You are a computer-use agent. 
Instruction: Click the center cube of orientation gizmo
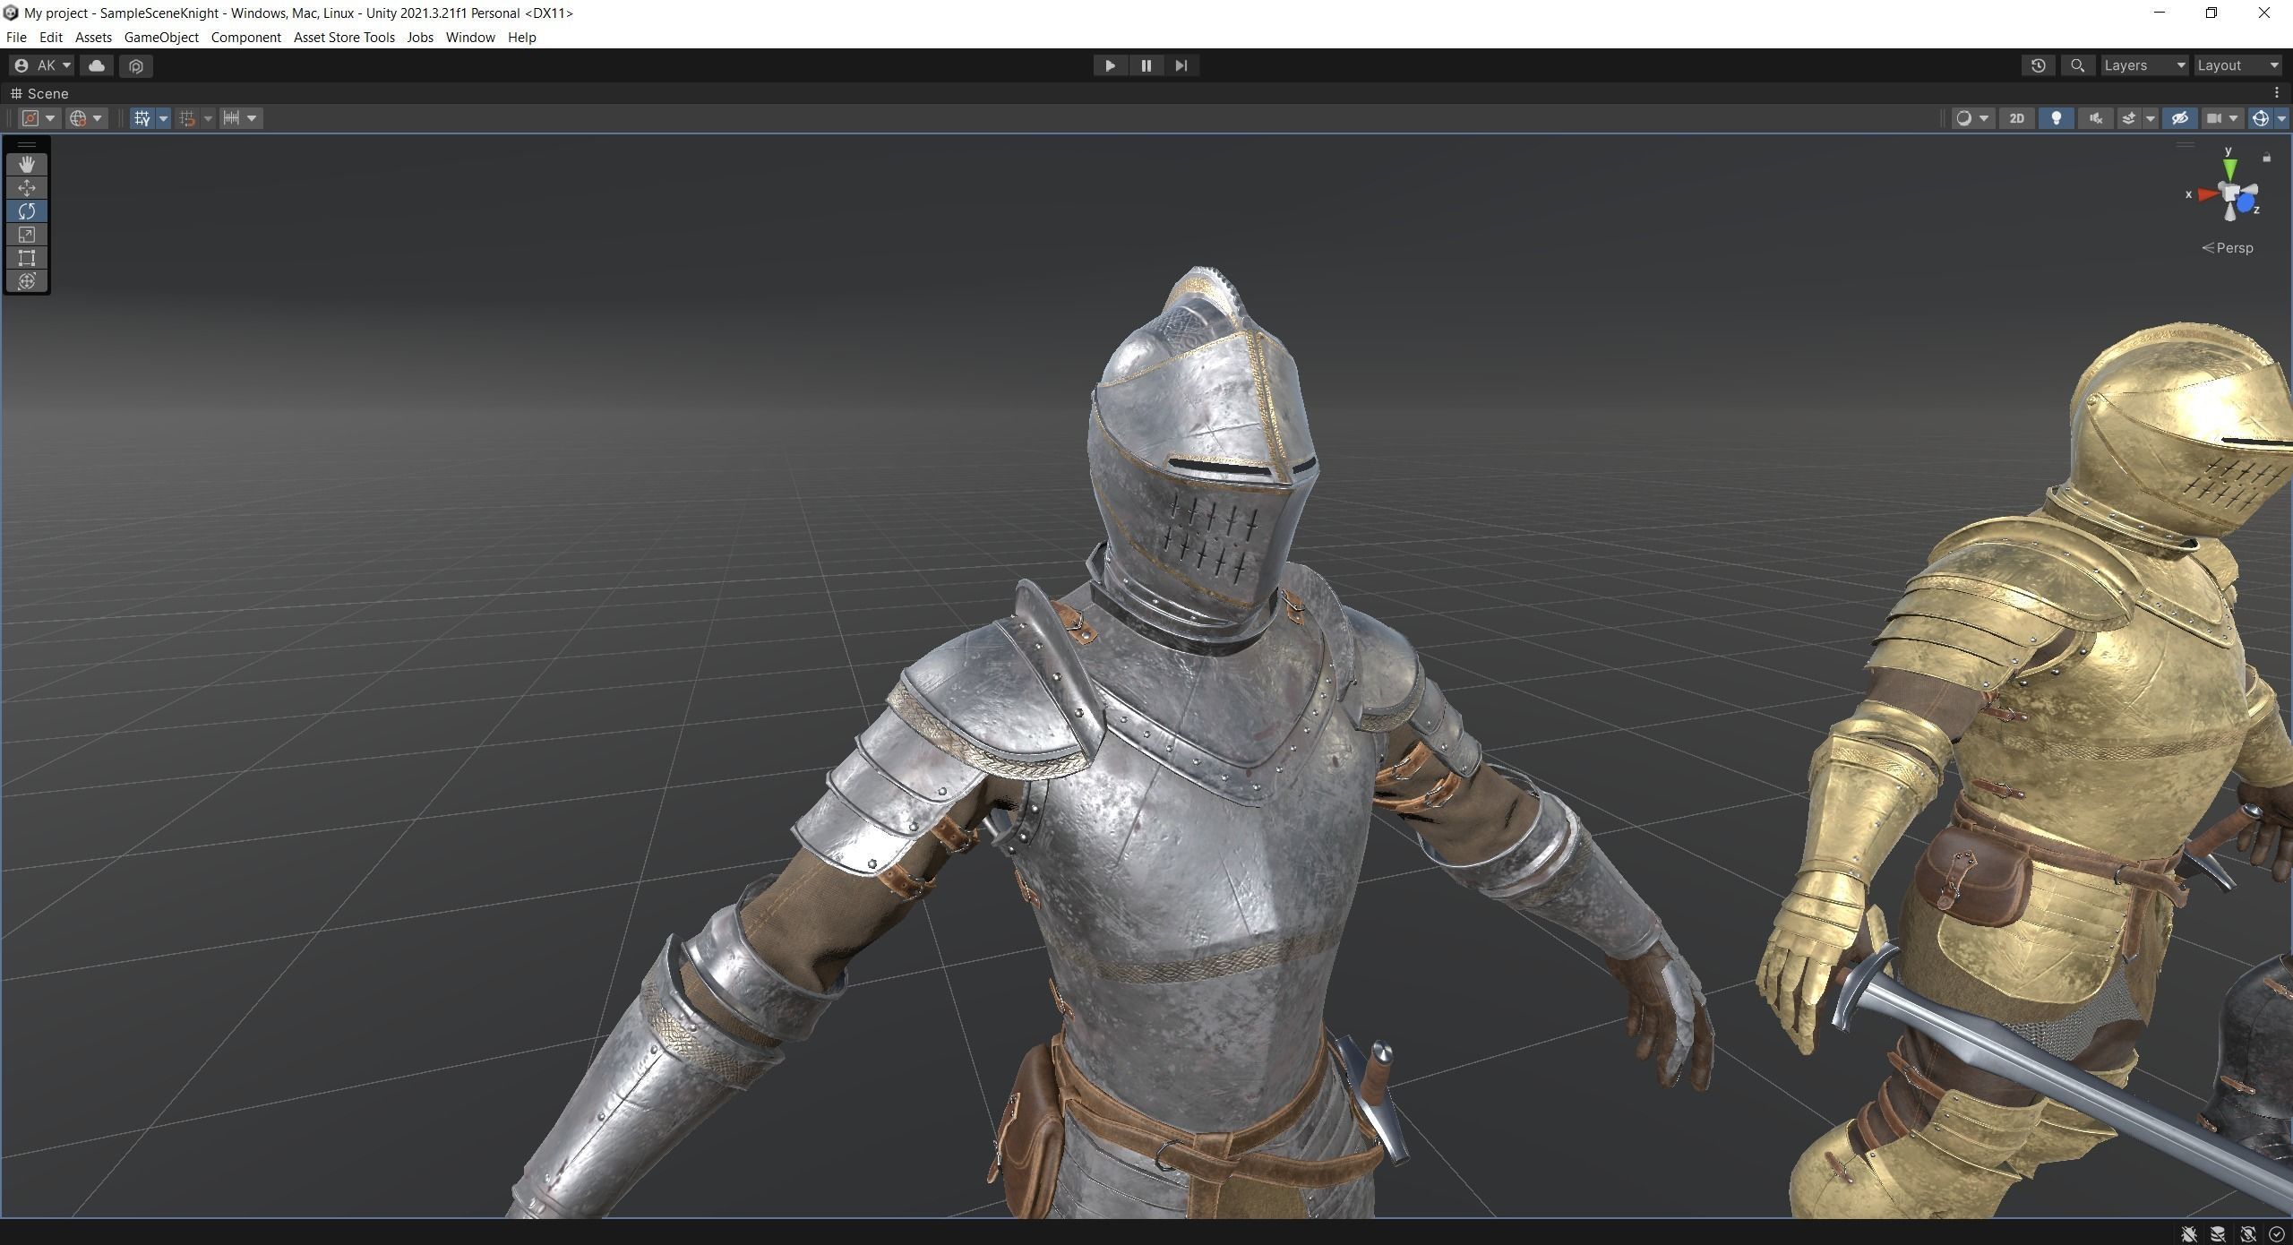tap(2231, 194)
